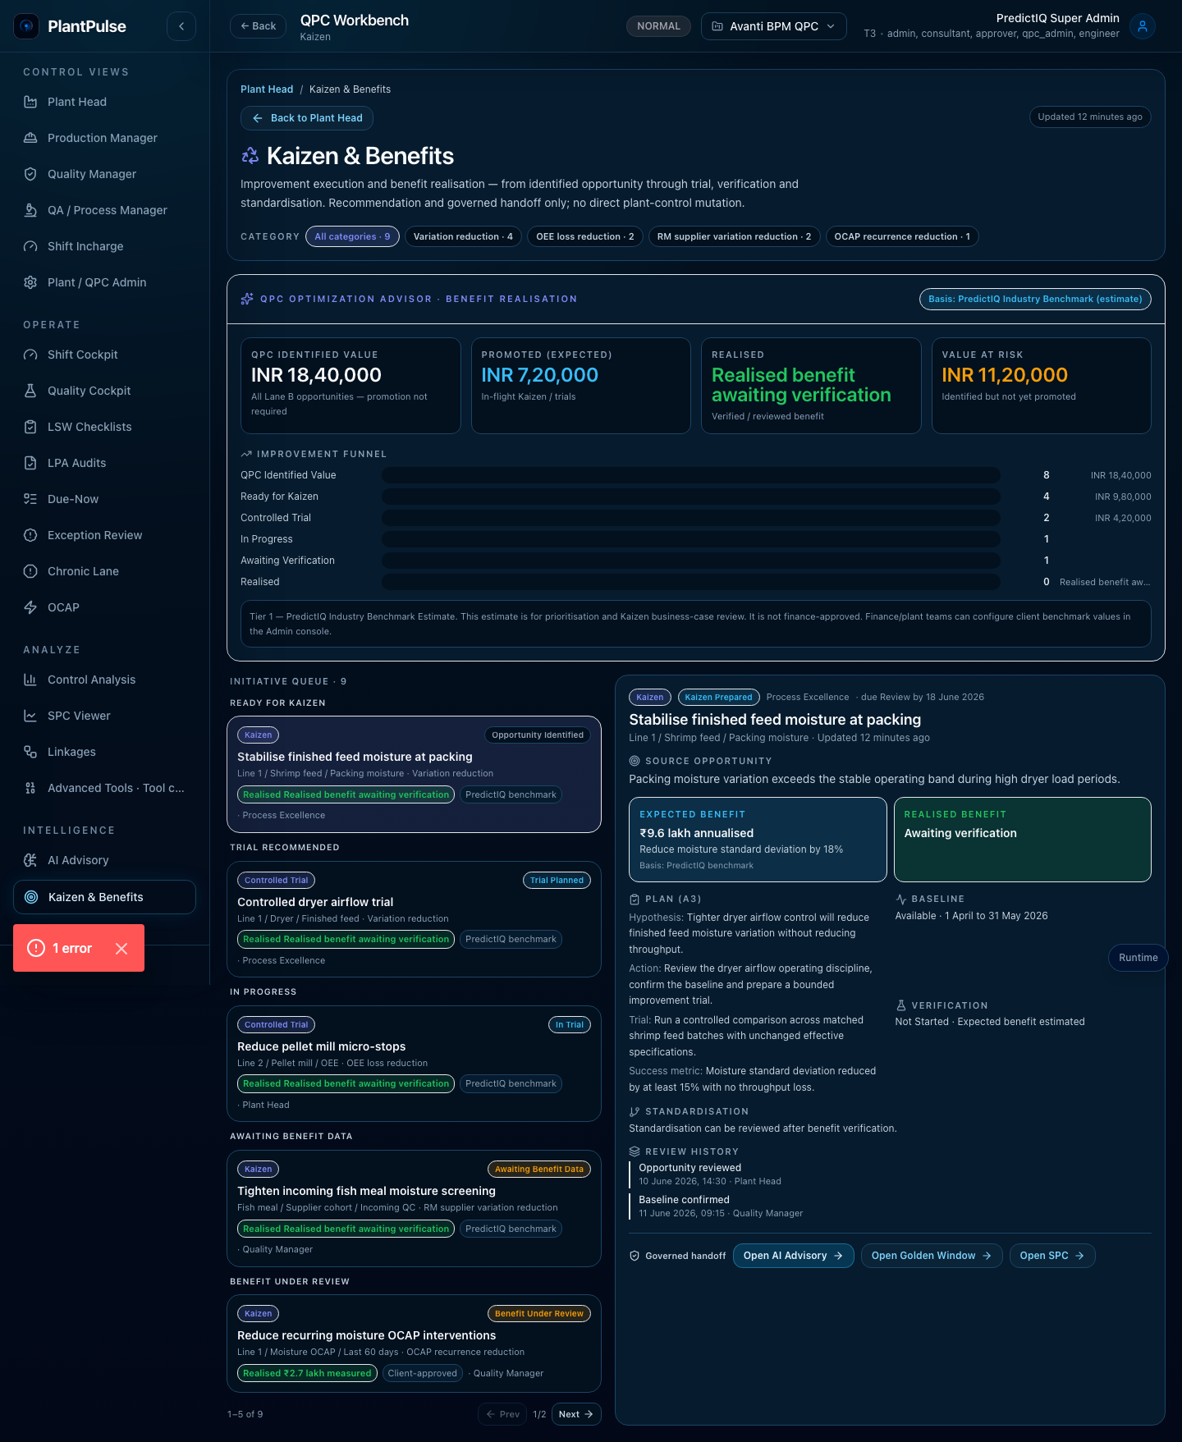This screenshot has height=1442, width=1182.
Task: Click the Plant Head breadcrumb link
Action: [267, 89]
